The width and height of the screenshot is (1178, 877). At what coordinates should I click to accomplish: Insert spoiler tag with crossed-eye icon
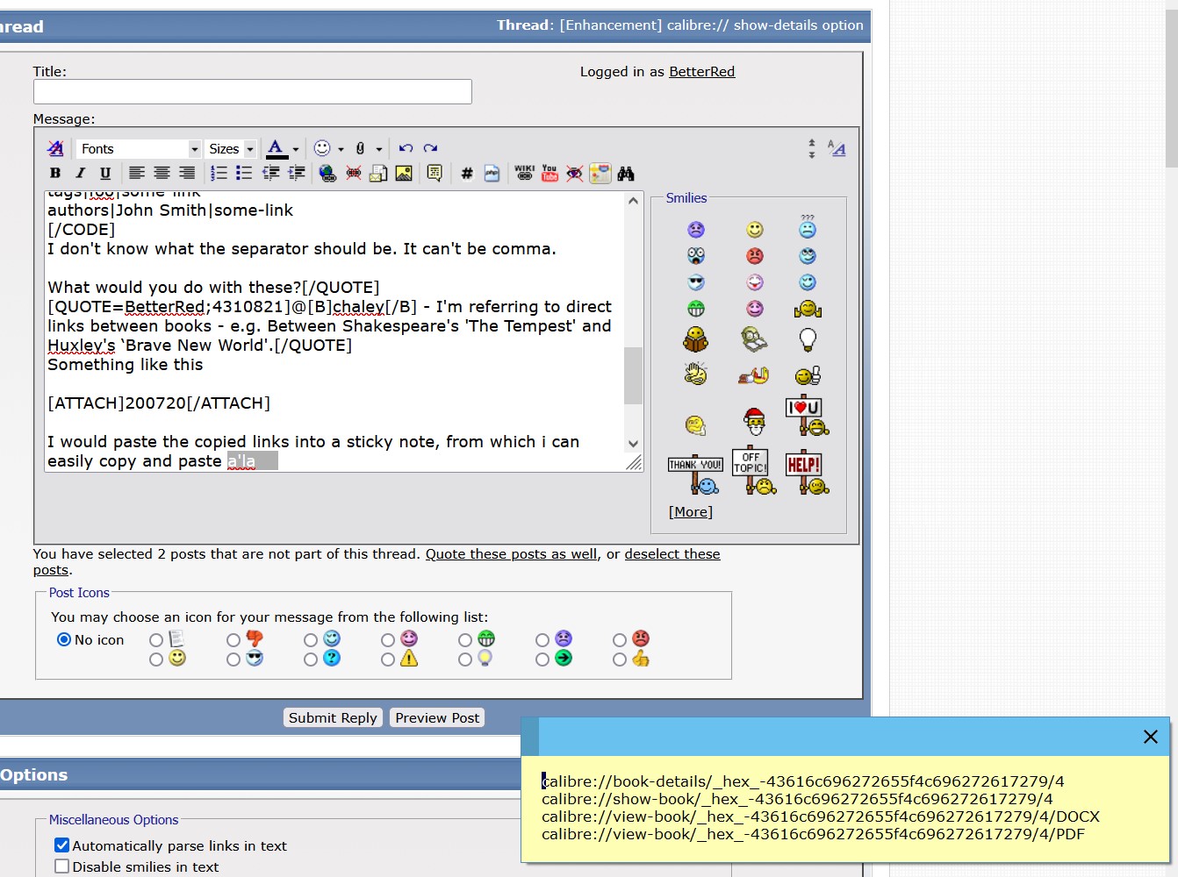[x=574, y=174]
